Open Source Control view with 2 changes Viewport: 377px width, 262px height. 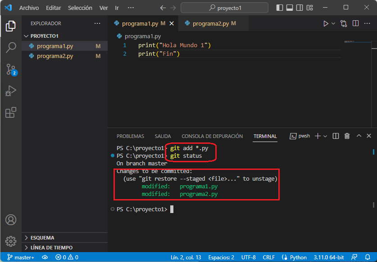11,70
